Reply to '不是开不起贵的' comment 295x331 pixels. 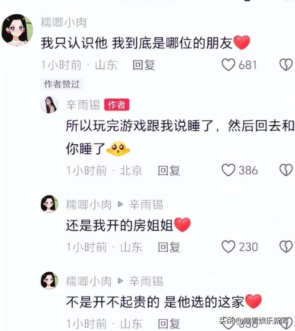click(169, 324)
